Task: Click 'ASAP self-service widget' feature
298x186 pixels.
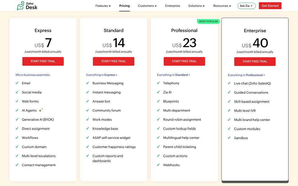Action: 111,138
